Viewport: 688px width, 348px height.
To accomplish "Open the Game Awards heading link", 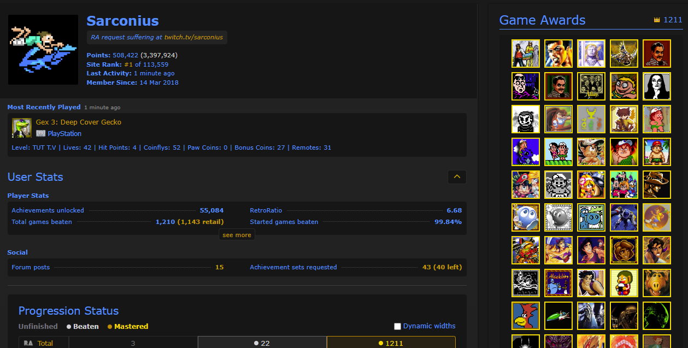I will click(x=542, y=20).
